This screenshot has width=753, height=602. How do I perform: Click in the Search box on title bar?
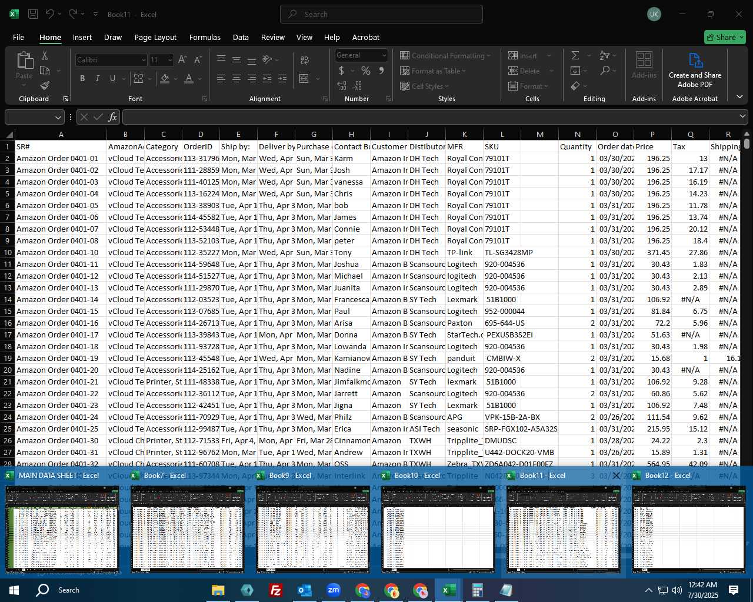coord(381,14)
